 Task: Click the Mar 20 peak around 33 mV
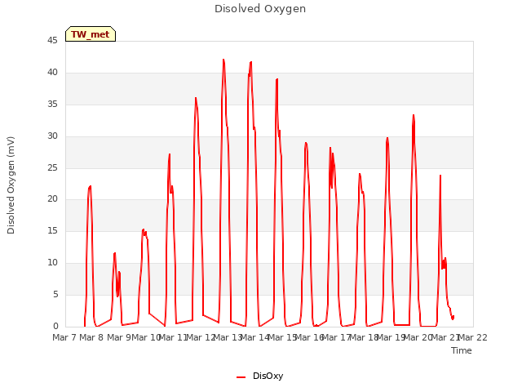click(x=414, y=115)
